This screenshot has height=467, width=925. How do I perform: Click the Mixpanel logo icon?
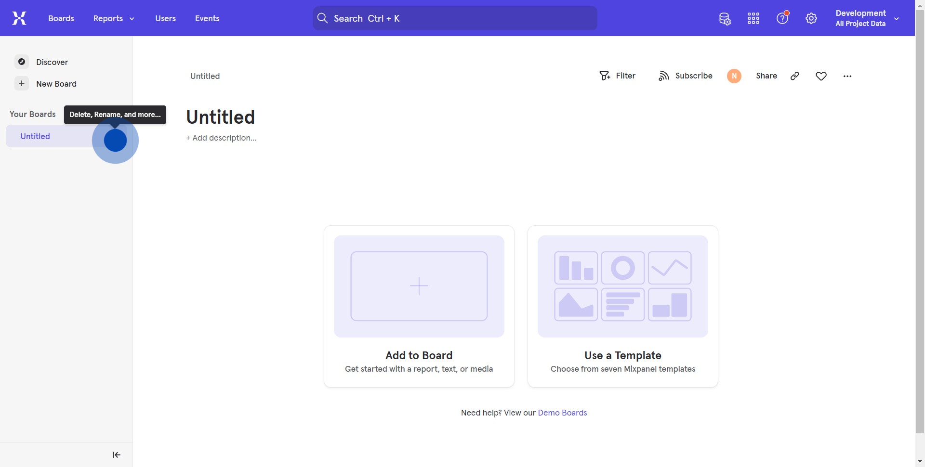tap(19, 18)
